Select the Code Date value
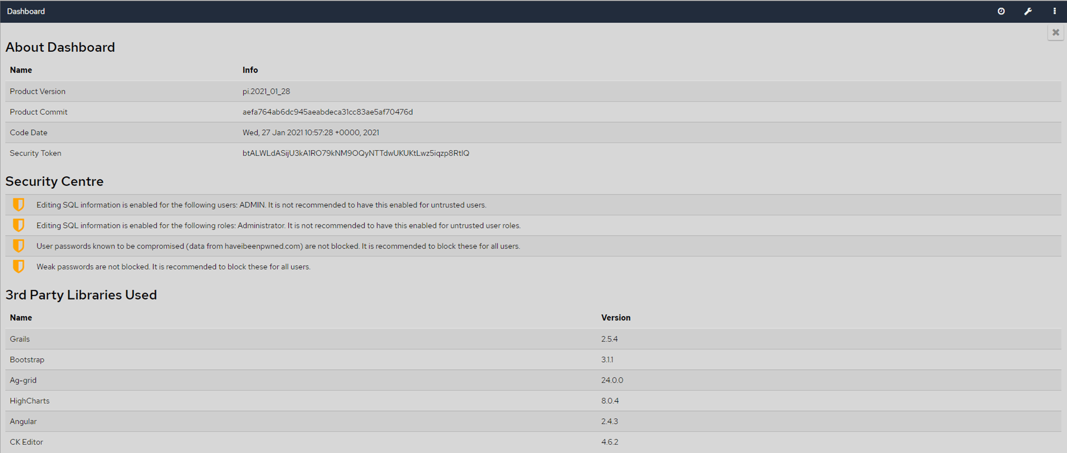1067x453 pixels. pyautogui.click(x=311, y=132)
